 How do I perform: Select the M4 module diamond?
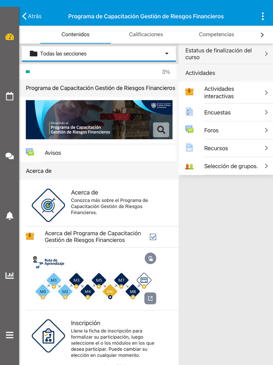88,292
